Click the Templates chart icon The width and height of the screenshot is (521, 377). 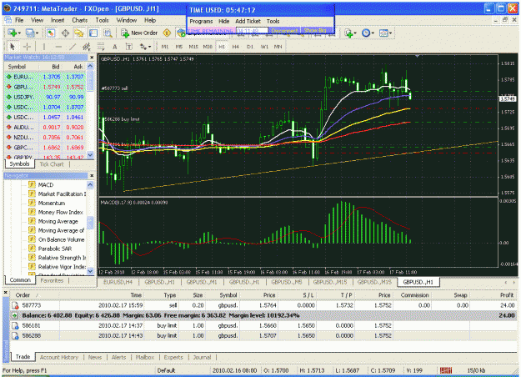point(383,33)
